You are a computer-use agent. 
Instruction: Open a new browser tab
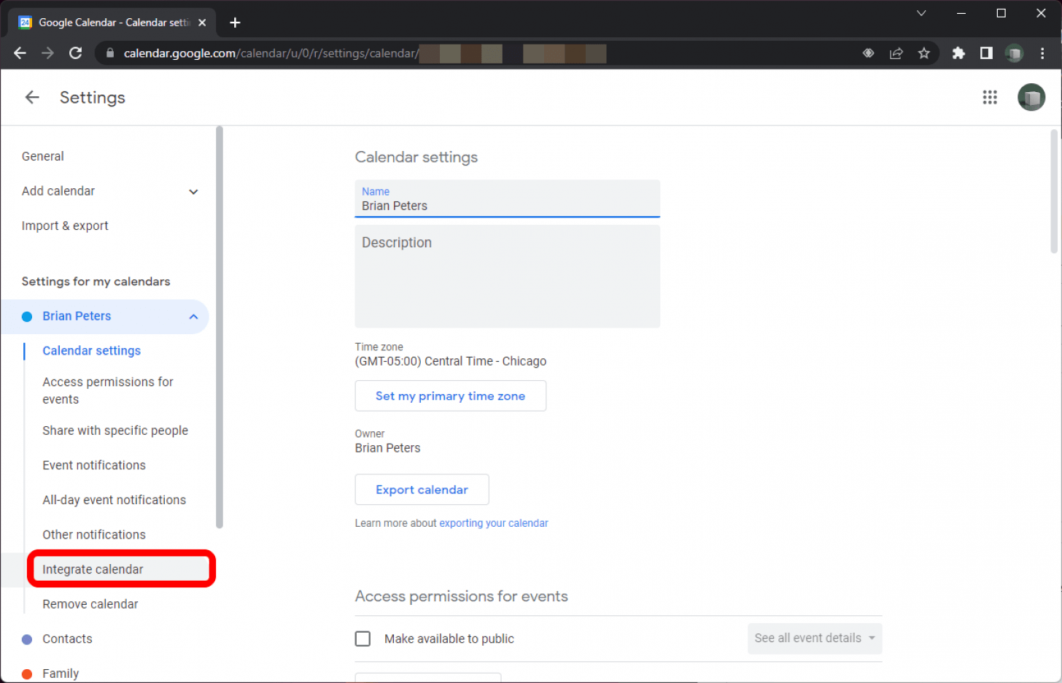pyautogui.click(x=235, y=23)
